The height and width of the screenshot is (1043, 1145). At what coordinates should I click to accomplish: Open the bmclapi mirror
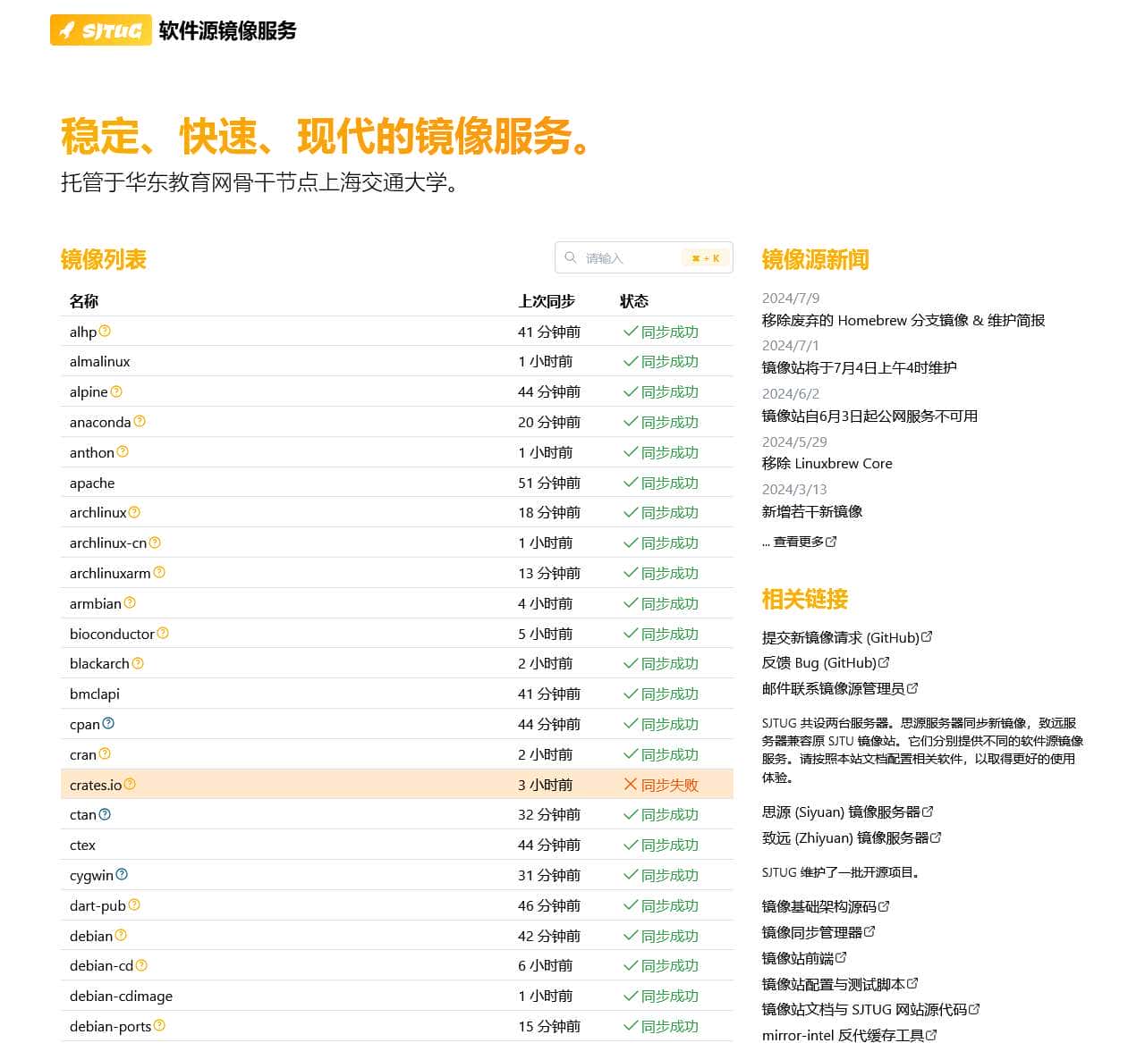[x=95, y=694]
